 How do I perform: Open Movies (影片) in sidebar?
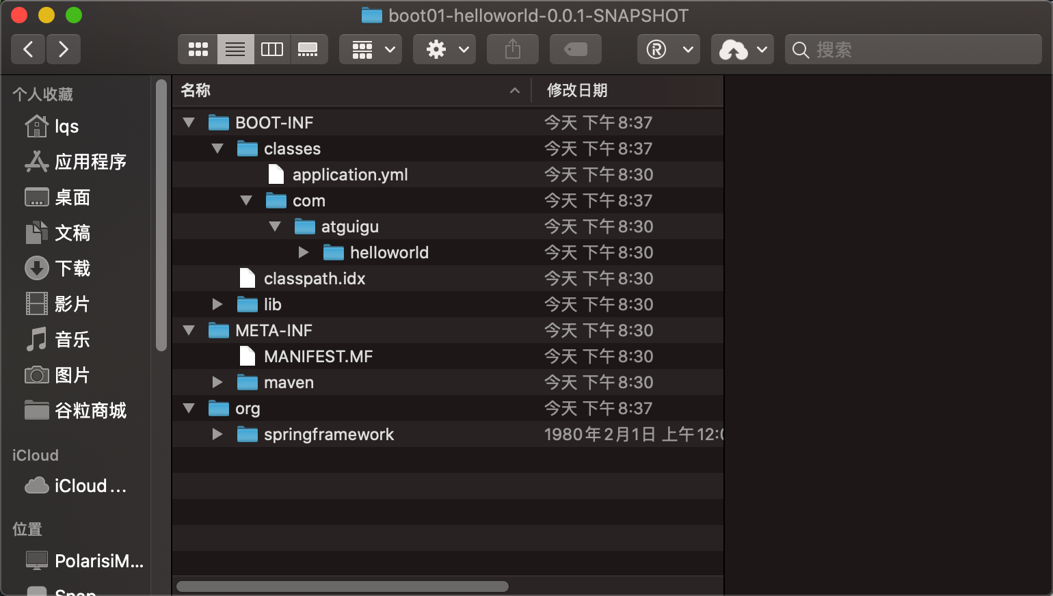tap(57, 304)
